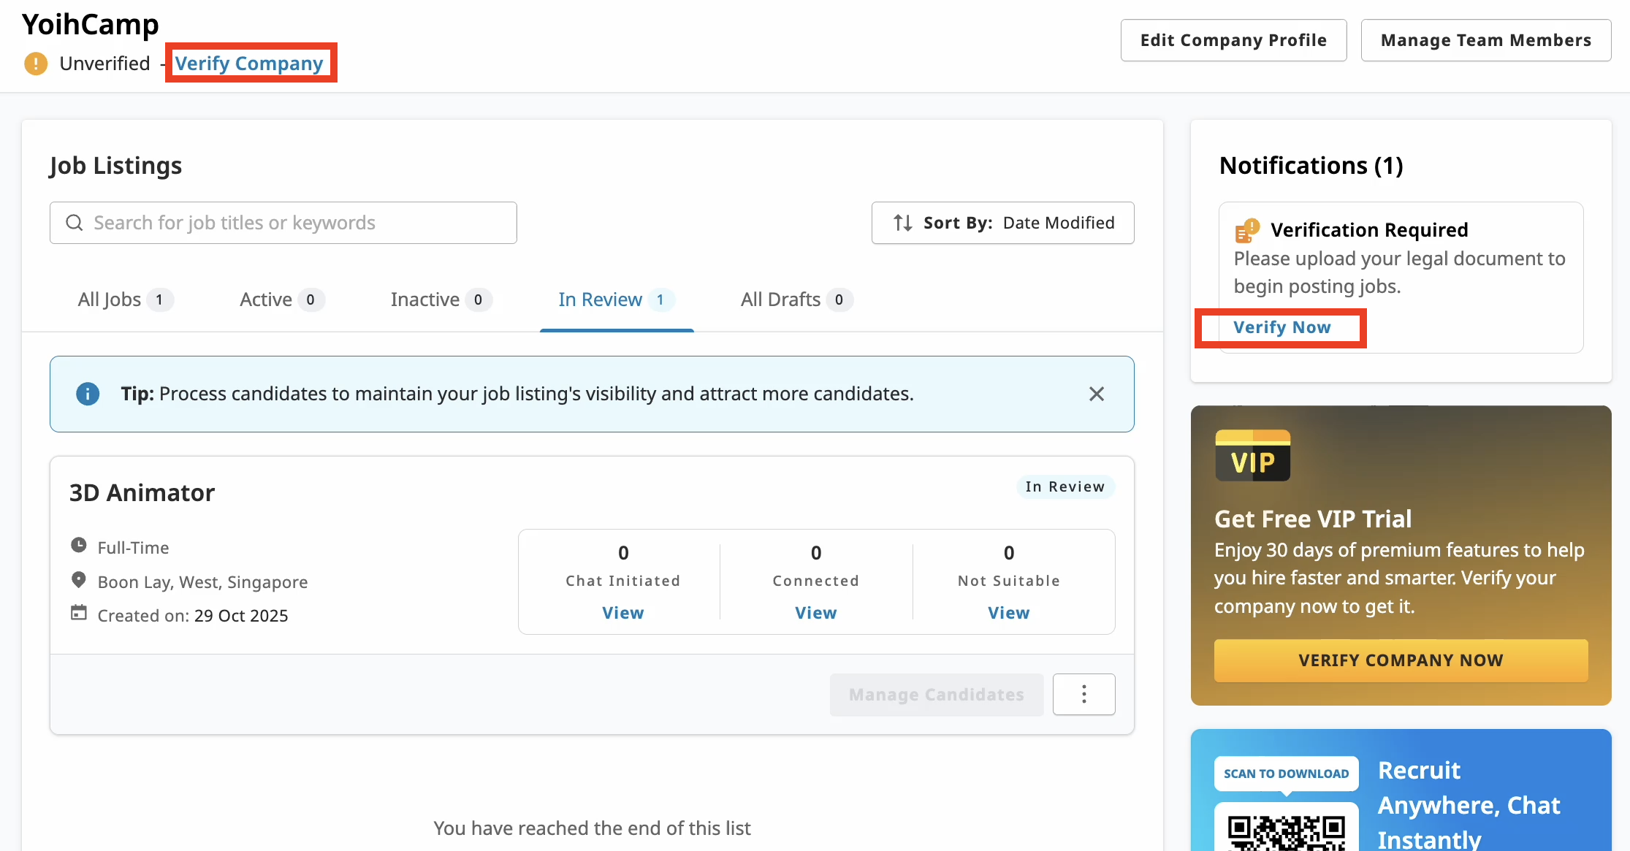The width and height of the screenshot is (1630, 851).
Task: Click the Verify Company link under YoihCamp
Action: click(x=250, y=64)
